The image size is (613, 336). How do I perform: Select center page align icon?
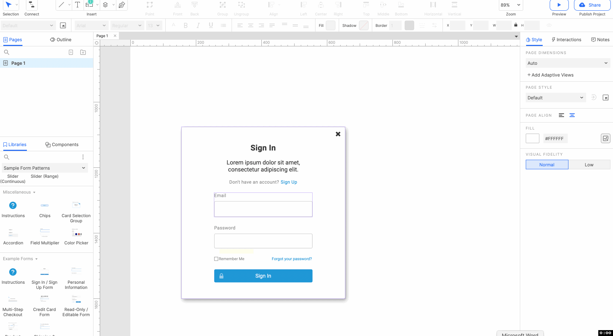[572, 115]
